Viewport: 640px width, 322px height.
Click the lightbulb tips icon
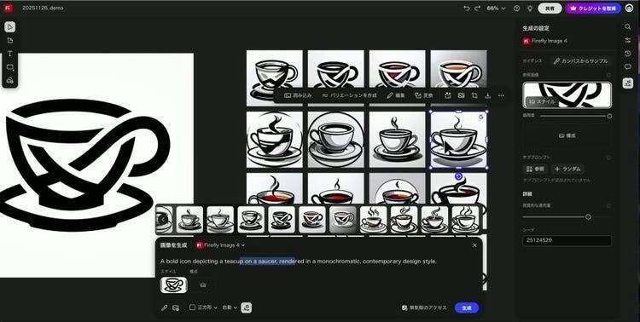pos(530,9)
